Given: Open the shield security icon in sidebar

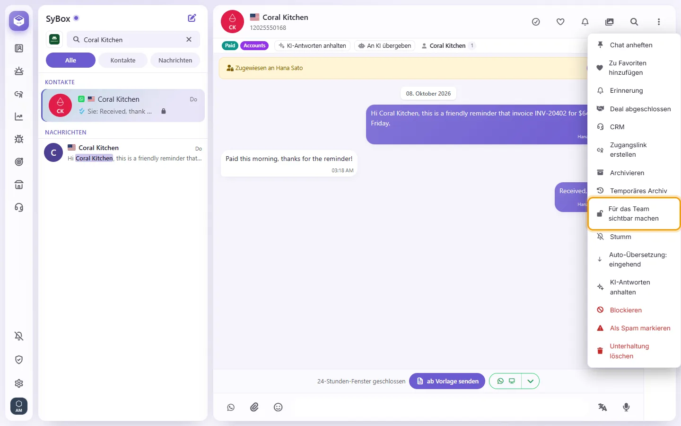Looking at the screenshot, I should [x=19, y=360].
